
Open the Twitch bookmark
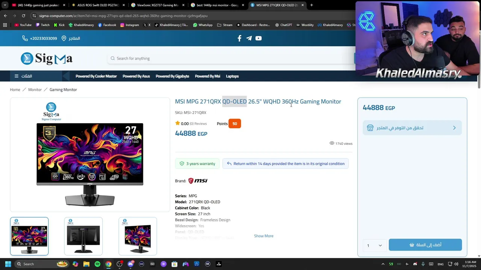42,25
